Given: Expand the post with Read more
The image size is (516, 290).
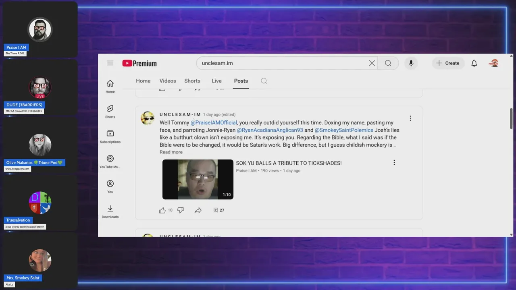Looking at the screenshot, I should point(171,152).
